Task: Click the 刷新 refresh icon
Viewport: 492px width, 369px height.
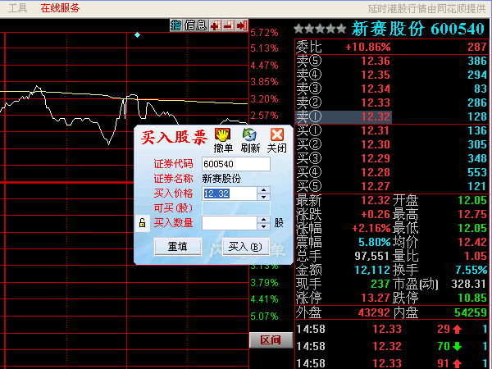Action: click(250, 140)
